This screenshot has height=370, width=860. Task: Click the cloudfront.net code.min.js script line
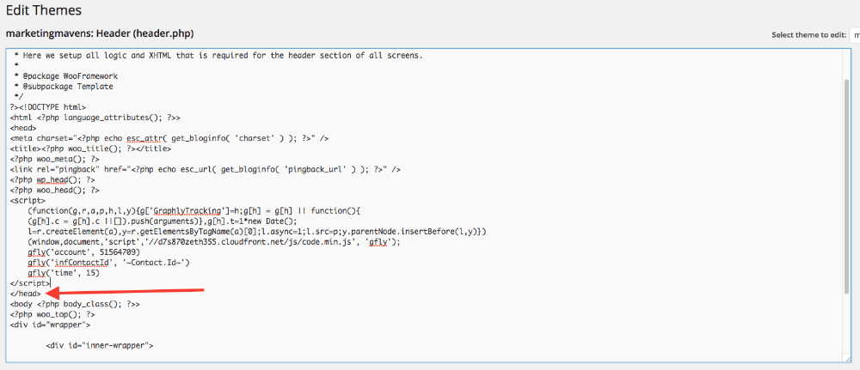(x=213, y=241)
